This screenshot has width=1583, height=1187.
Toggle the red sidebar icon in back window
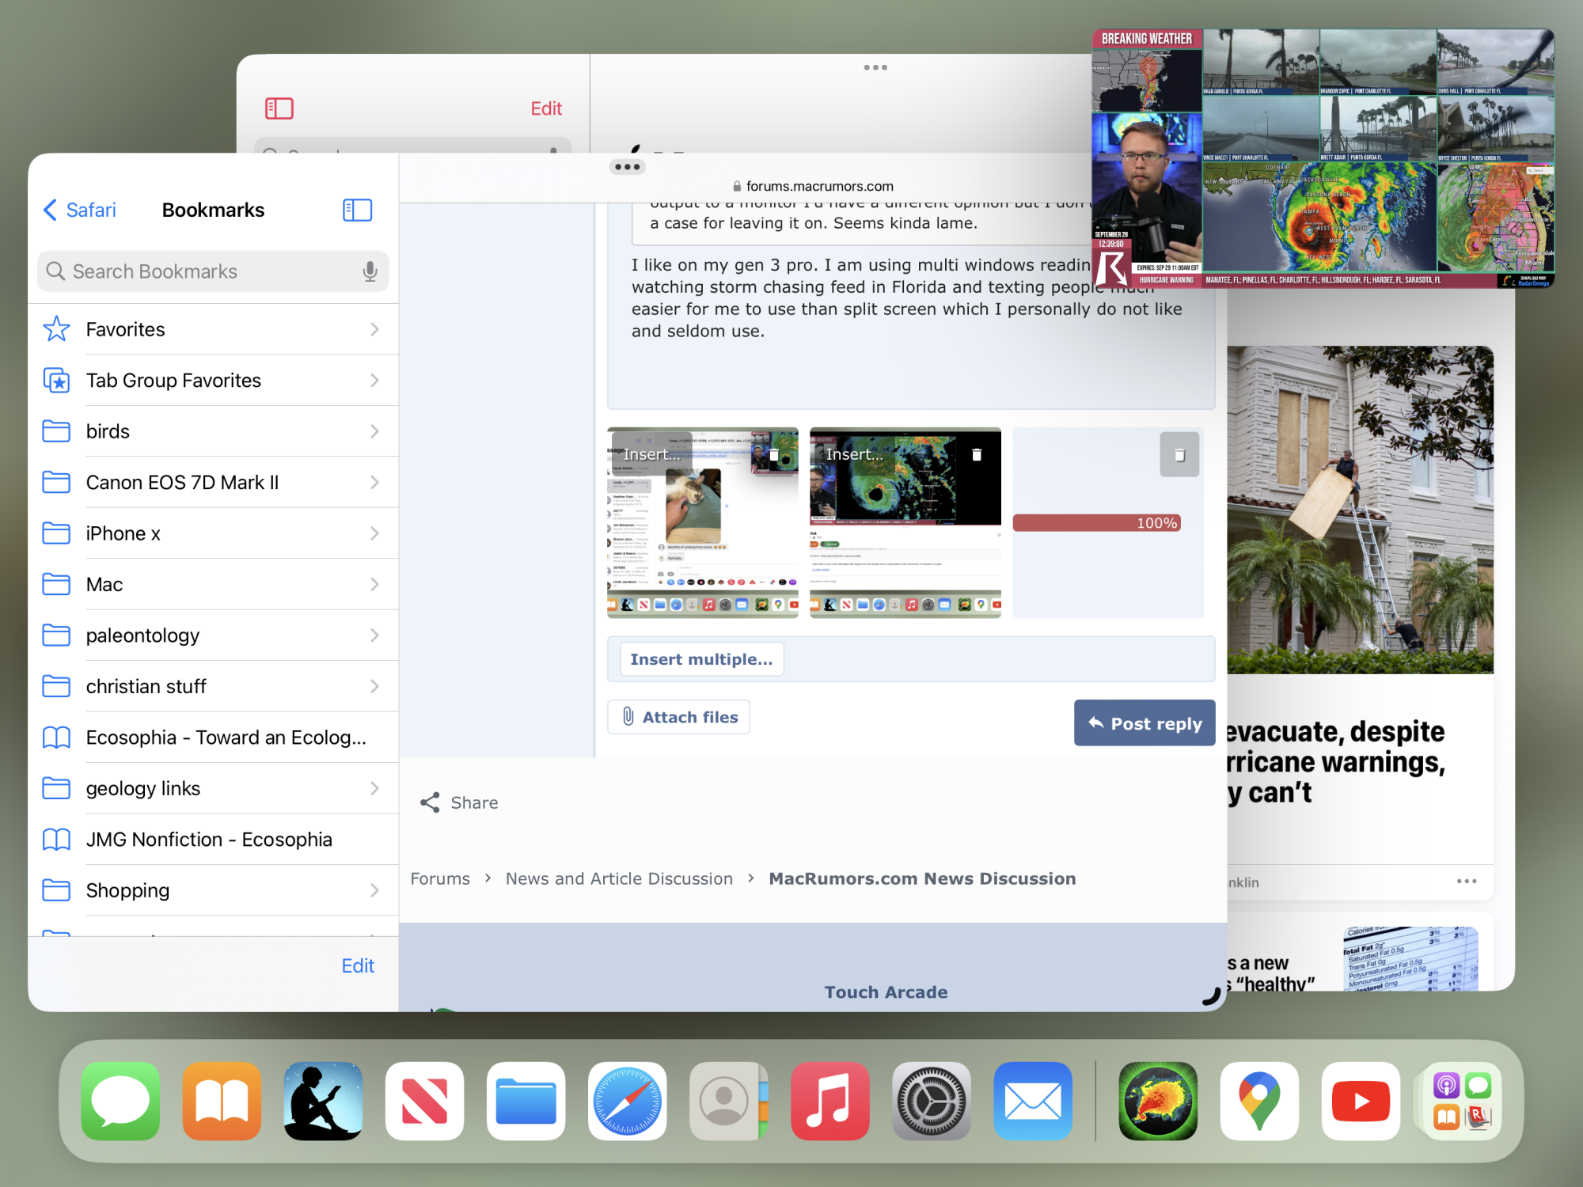pyautogui.click(x=279, y=108)
